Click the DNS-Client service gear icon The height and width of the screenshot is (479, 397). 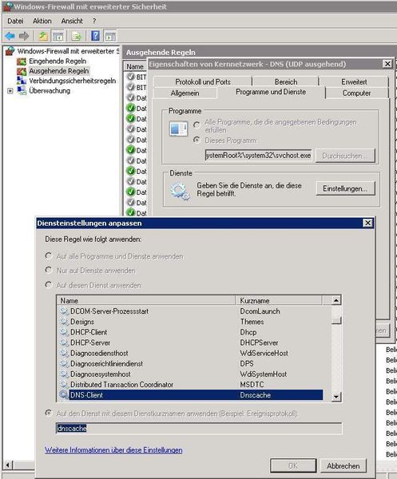pos(64,395)
